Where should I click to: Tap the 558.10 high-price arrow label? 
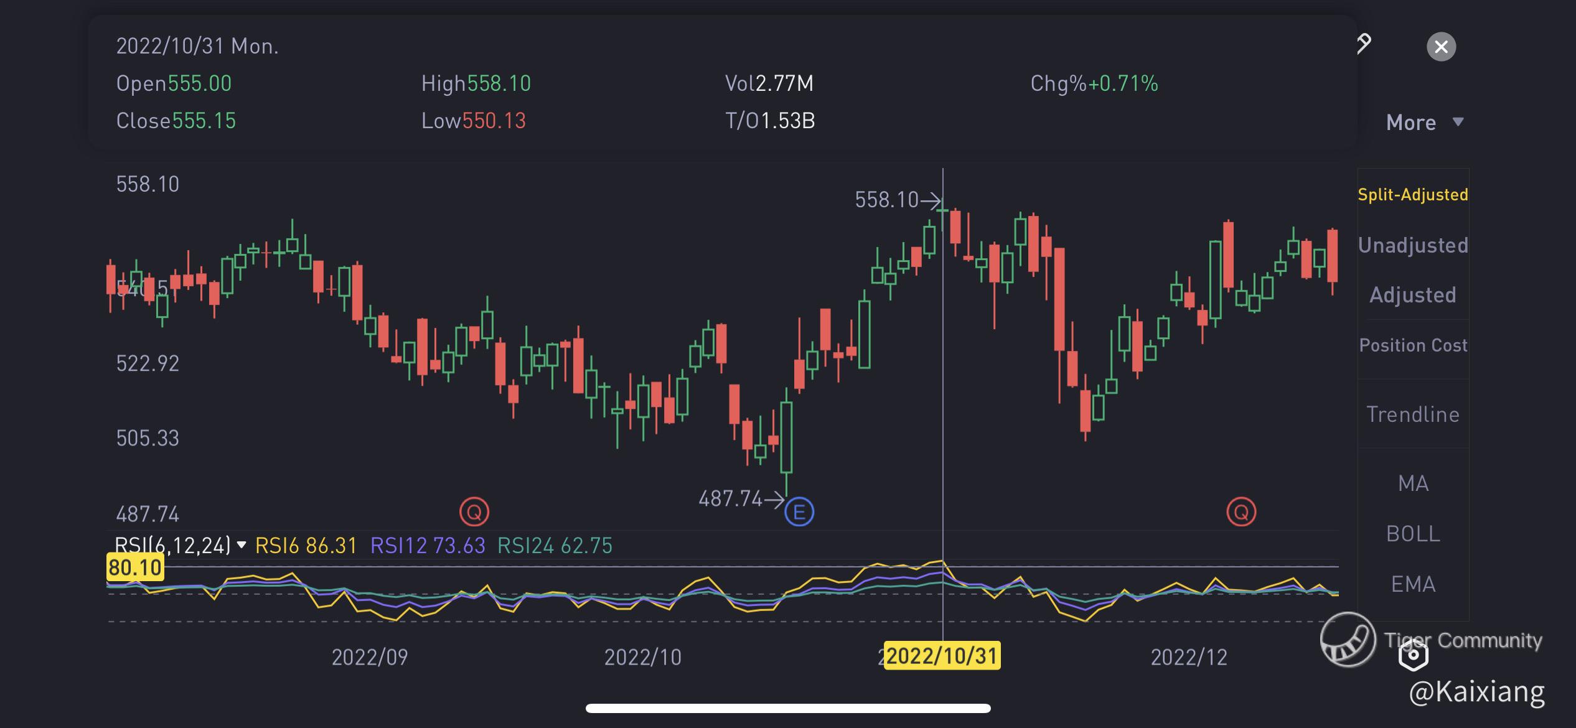(896, 200)
